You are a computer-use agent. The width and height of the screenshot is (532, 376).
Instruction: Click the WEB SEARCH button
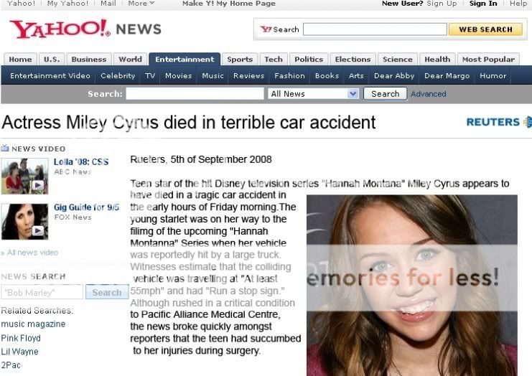coord(485,29)
